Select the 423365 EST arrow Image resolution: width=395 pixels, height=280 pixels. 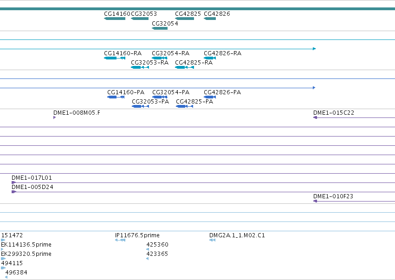[x=148, y=259]
